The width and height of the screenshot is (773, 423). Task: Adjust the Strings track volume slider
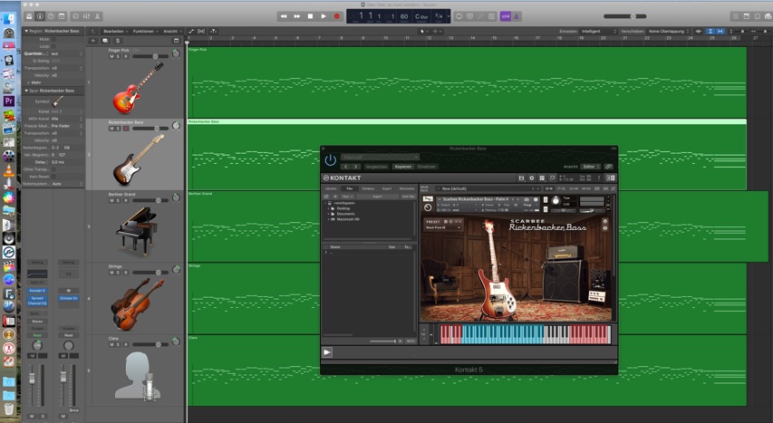pos(150,273)
